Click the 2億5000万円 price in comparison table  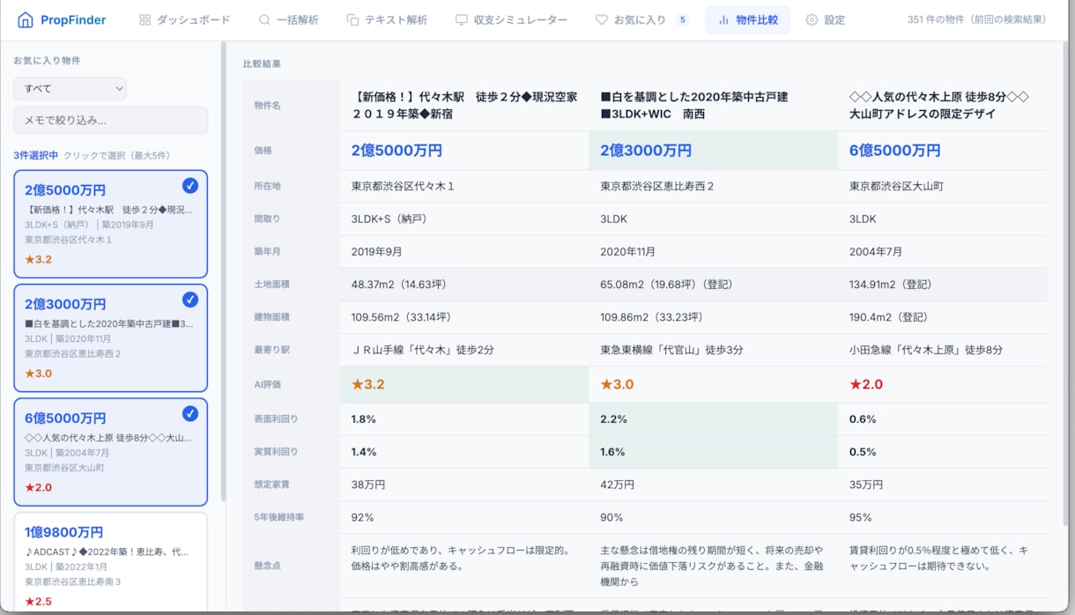(x=397, y=151)
